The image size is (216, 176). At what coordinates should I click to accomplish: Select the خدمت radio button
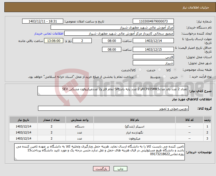[x=159, y=70]
